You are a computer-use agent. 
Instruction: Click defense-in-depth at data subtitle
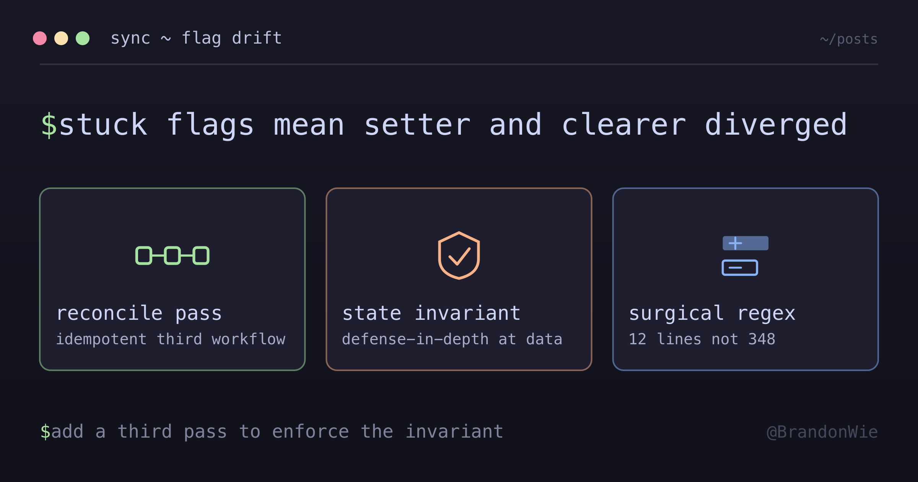[452, 339]
